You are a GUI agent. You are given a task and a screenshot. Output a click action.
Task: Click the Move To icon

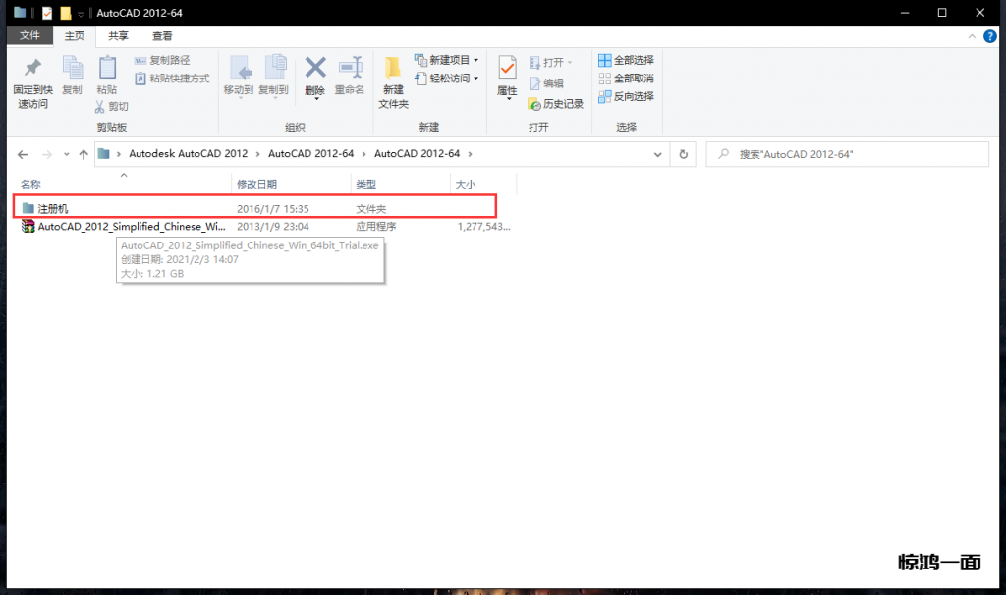pyautogui.click(x=239, y=68)
